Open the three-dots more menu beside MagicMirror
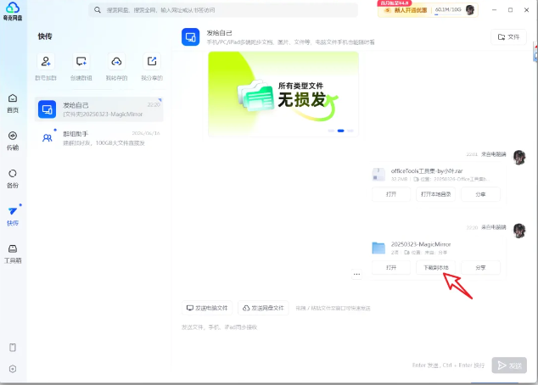Image resolution: width=538 pixels, height=385 pixels. pyautogui.click(x=356, y=274)
